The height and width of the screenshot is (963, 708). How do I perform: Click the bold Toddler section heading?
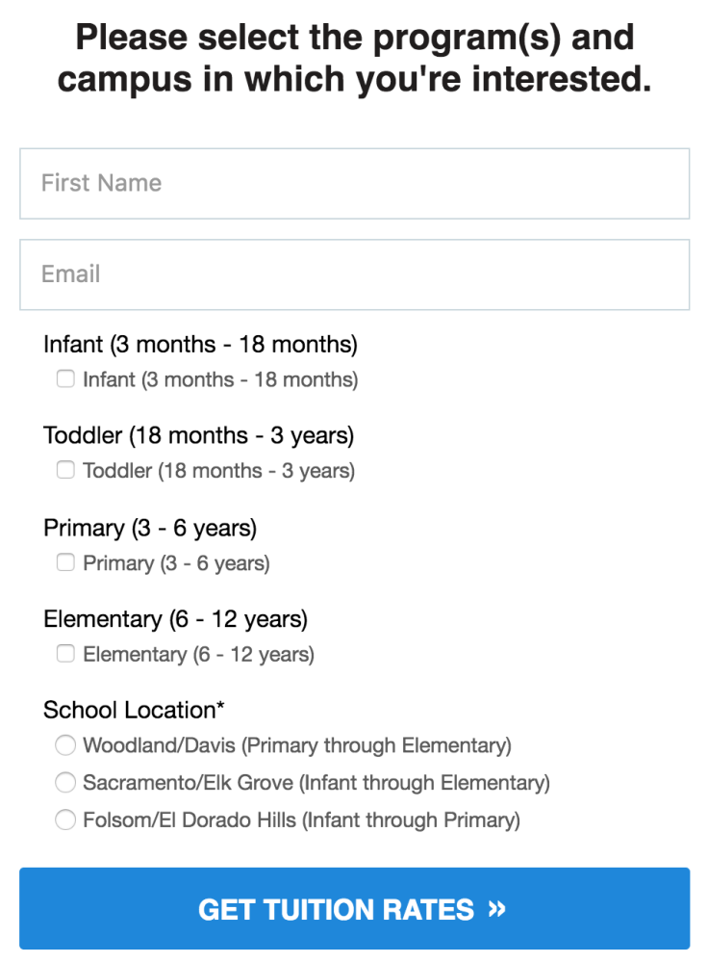[198, 435]
